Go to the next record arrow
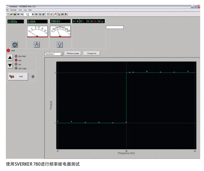Image resolution: width=204 pixels, height=171 pixels. point(33,15)
